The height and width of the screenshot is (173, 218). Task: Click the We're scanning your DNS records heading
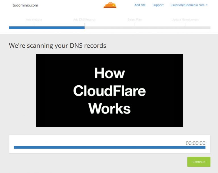[x=58, y=46]
